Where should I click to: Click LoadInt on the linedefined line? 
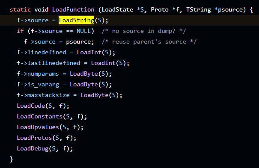tap(89, 52)
